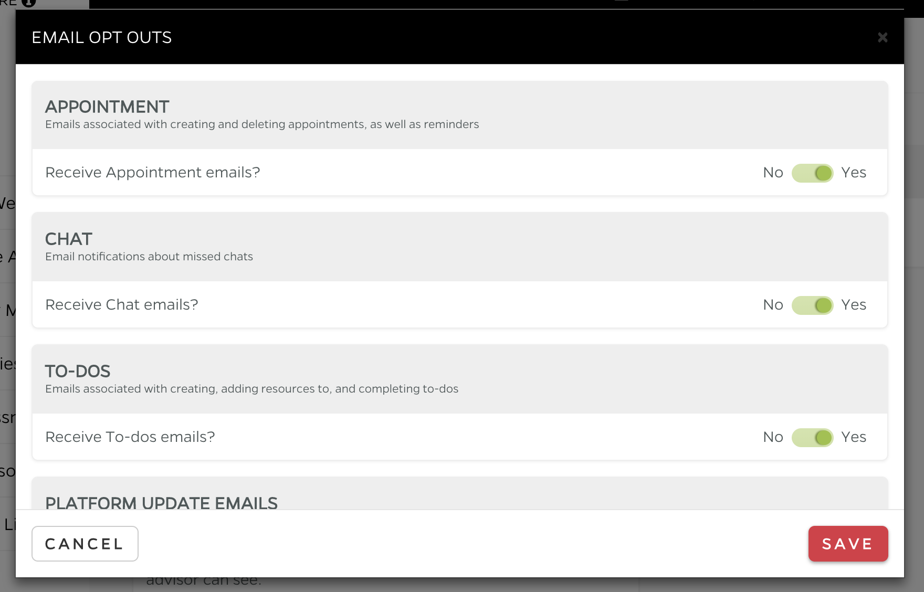Click the Chat section heading
Screen dimensions: 924x592
(69, 239)
